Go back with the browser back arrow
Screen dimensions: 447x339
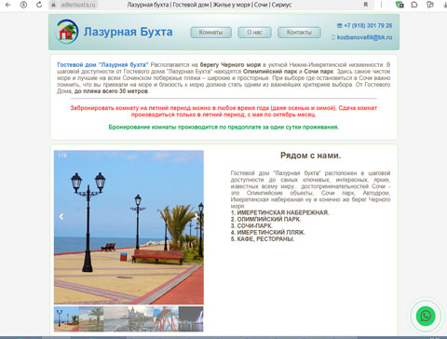pyautogui.click(x=8, y=5)
